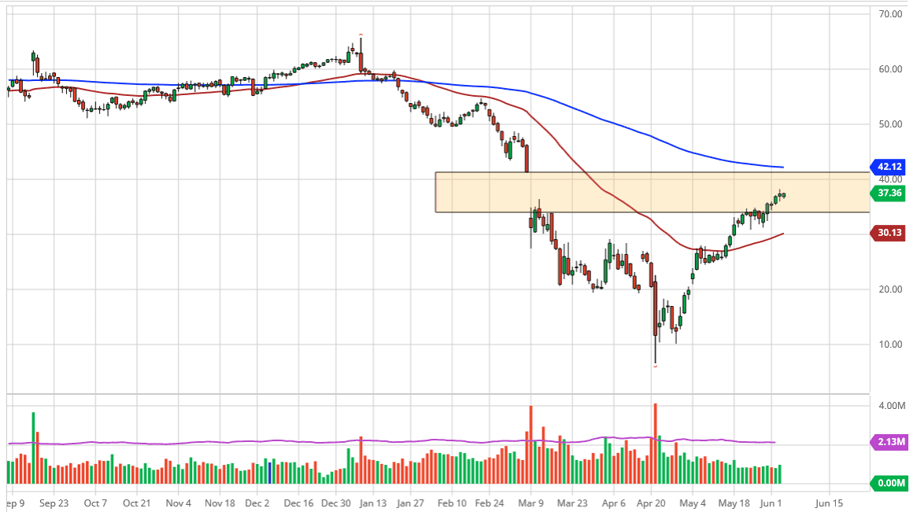
Task: Click the Sep 23 date label
Action: 53,503
